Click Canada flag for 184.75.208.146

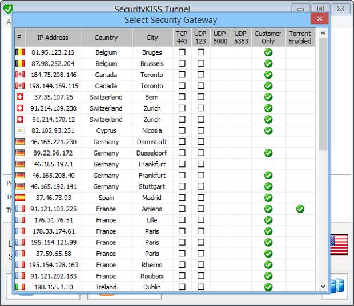[x=20, y=75]
